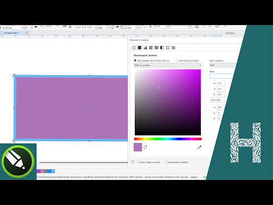Click the rectangle's center X marker

pos(90,108)
